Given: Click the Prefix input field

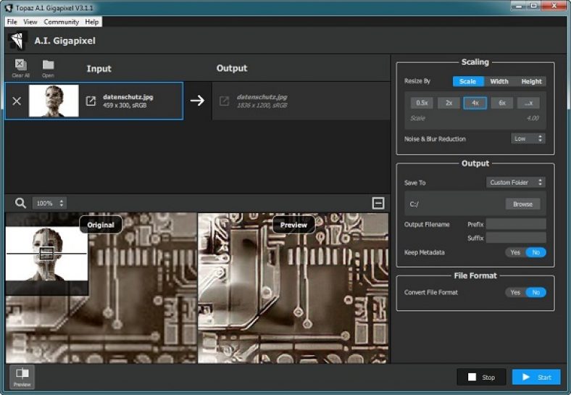Looking at the screenshot, I should coord(516,225).
